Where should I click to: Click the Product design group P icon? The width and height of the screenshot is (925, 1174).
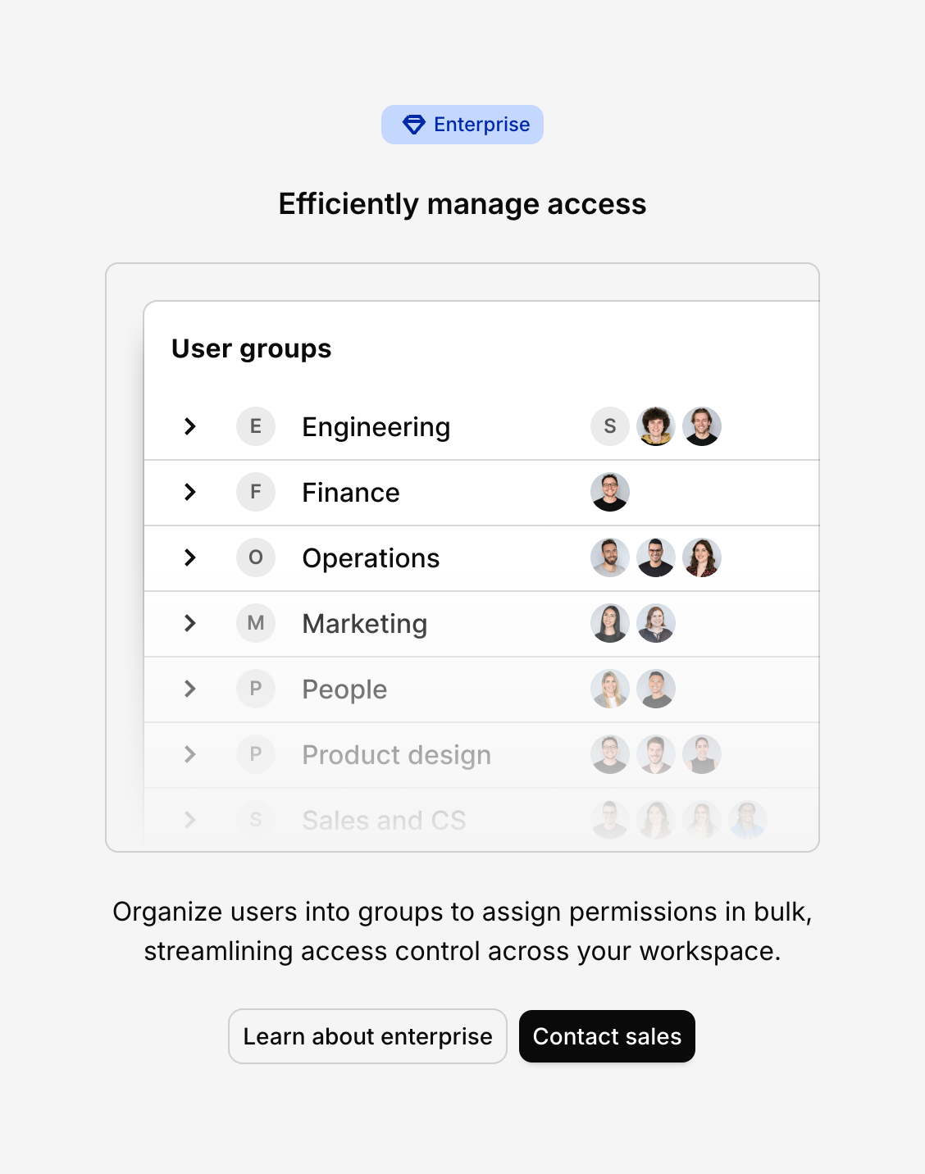(256, 754)
